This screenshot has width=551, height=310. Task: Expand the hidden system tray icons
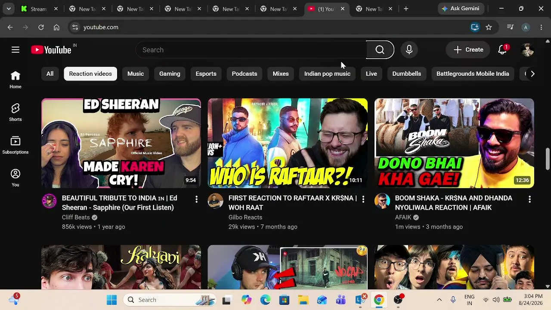(x=439, y=300)
